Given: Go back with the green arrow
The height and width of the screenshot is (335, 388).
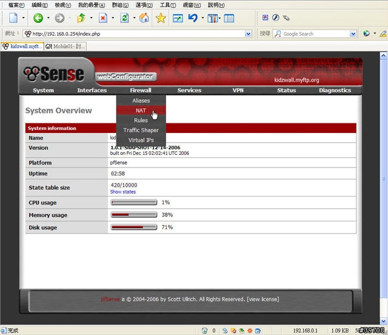Looking at the screenshot, I should 38,18.
